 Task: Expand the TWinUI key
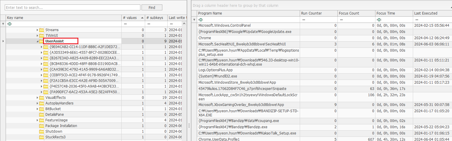(37, 35)
